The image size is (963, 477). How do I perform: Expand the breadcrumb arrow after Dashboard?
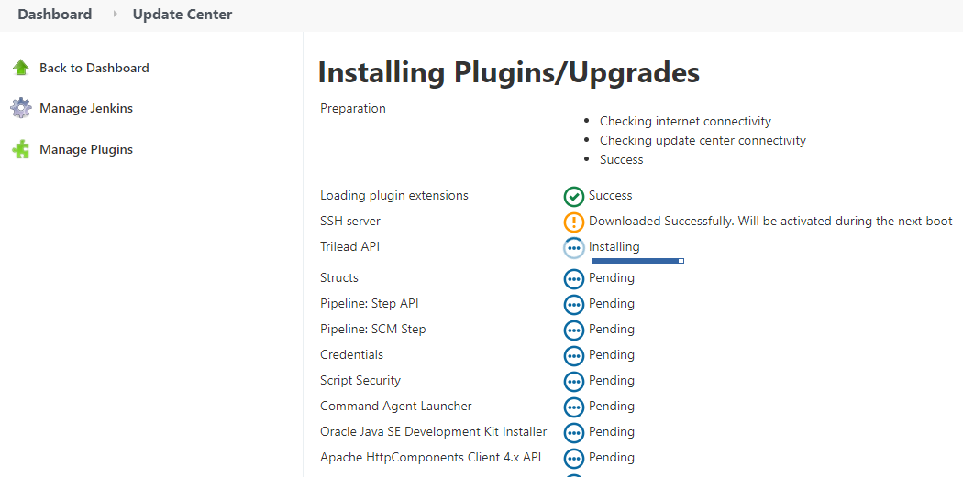115,14
